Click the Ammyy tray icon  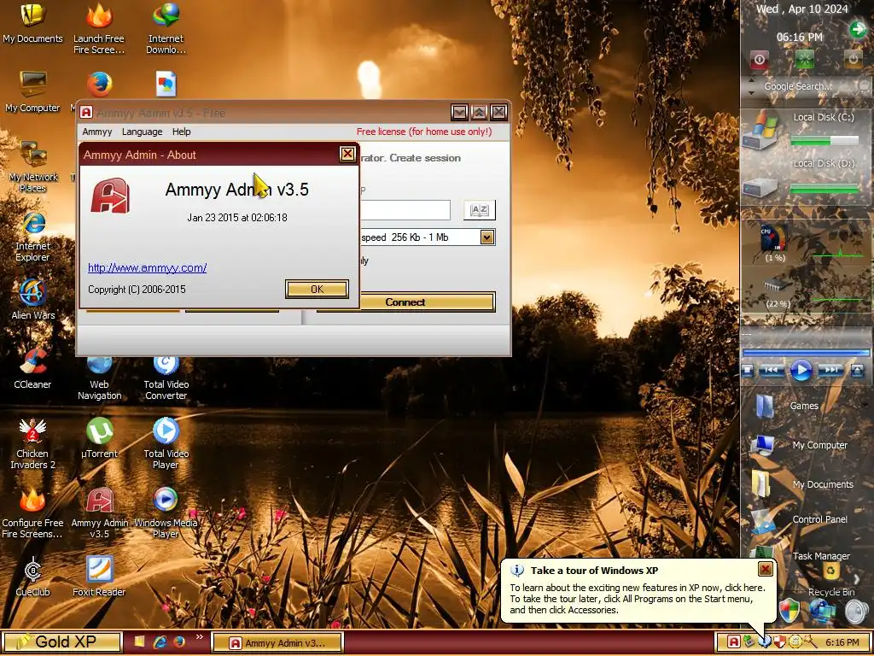(x=734, y=642)
